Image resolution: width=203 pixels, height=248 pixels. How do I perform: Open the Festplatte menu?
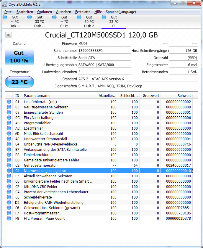[x=83, y=12]
